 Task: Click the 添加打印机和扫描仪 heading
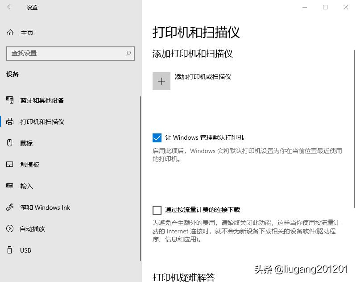pyautogui.click(x=193, y=54)
